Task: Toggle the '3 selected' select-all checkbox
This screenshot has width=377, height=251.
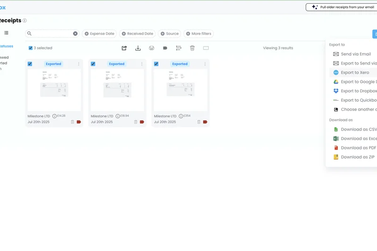Action: 31,48
